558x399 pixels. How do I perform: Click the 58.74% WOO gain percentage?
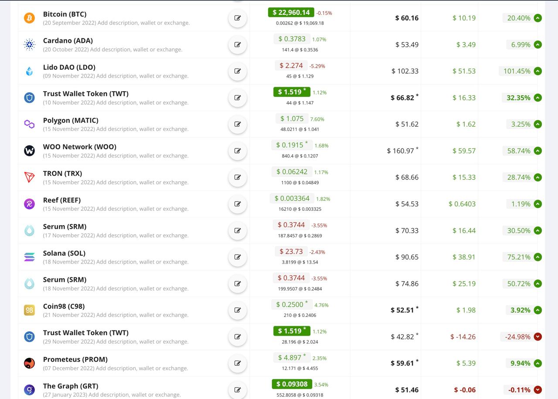click(519, 151)
